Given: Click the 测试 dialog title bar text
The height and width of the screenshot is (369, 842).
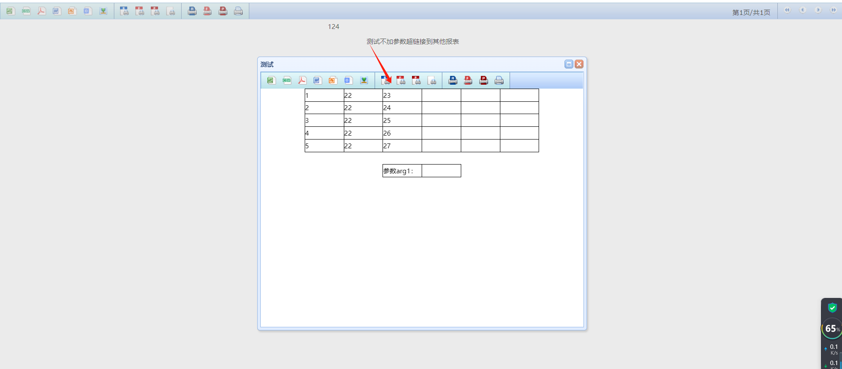Looking at the screenshot, I should [x=267, y=64].
